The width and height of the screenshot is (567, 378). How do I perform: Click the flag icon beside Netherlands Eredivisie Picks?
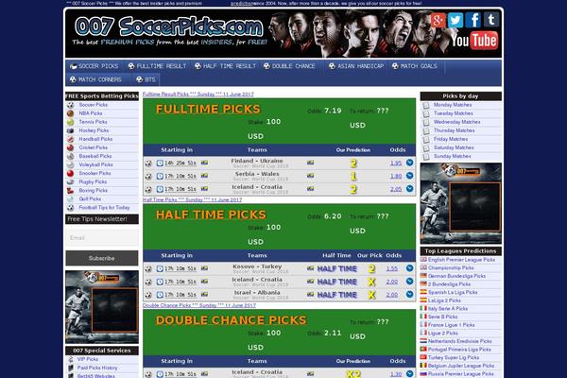click(423, 341)
